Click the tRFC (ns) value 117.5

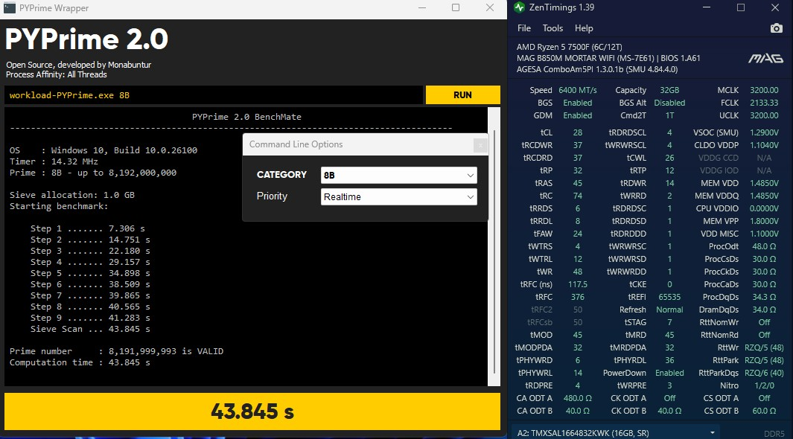[x=578, y=284]
